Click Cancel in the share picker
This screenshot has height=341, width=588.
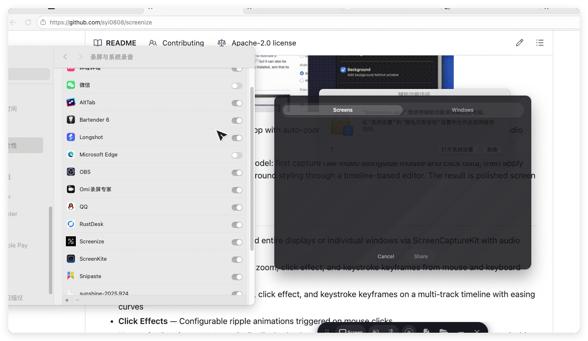point(386,257)
